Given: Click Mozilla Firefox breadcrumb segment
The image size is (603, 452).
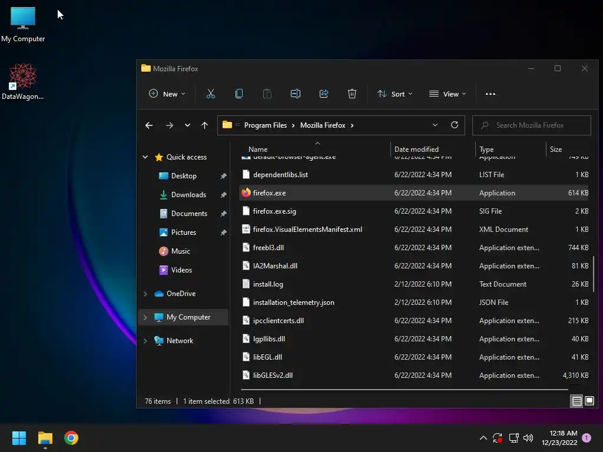Looking at the screenshot, I should point(323,125).
